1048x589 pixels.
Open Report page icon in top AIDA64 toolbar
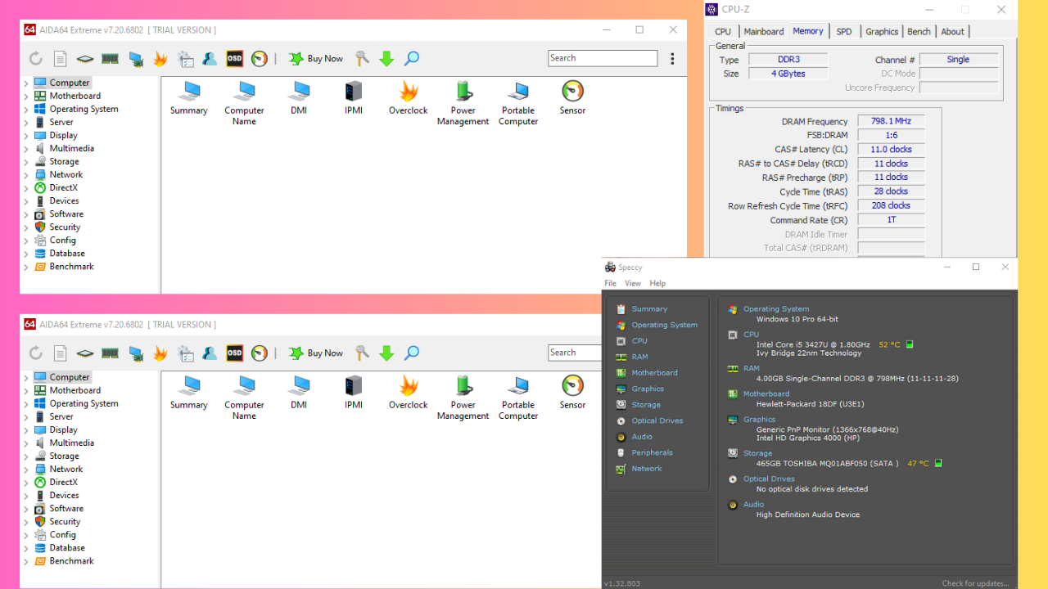point(61,59)
